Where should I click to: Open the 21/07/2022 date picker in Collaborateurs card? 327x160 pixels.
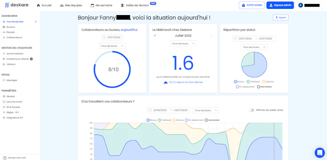coord(112,37)
